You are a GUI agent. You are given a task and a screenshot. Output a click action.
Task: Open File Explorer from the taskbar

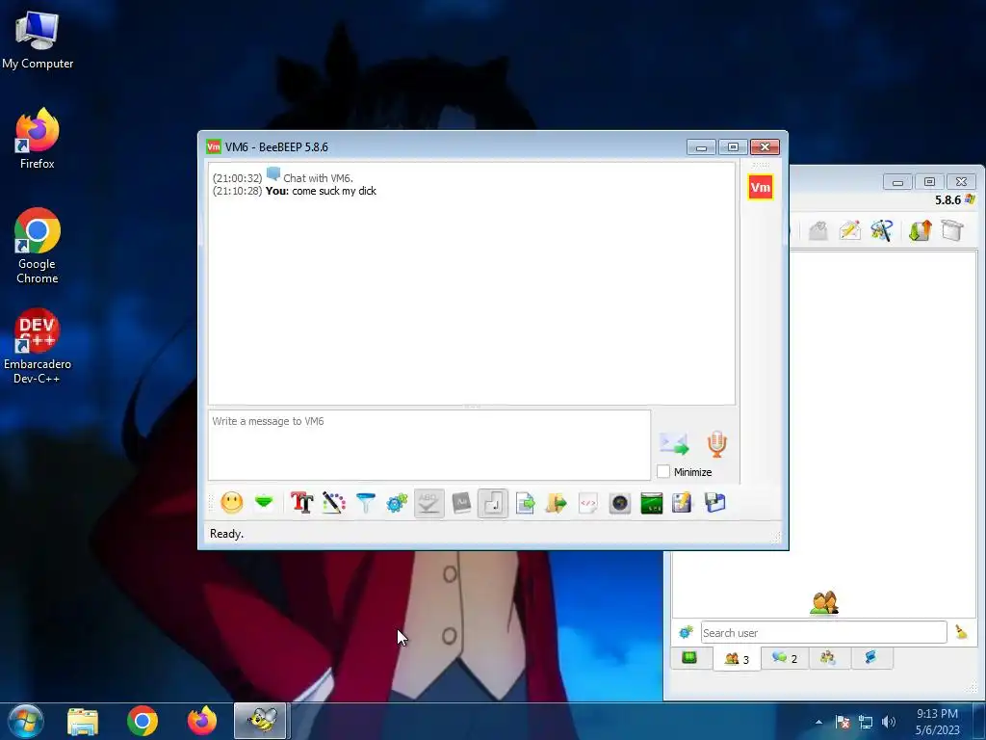coord(83,721)
